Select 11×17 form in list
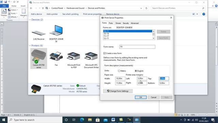The height and width of the screenshot is (123, 218). 128,36
